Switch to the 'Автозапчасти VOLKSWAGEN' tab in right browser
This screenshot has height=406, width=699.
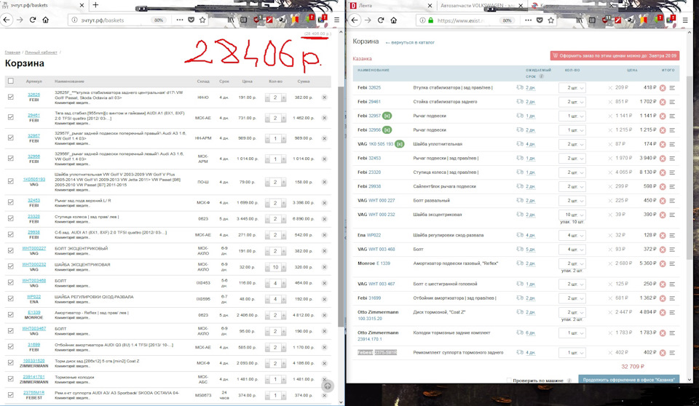[476, 5]
